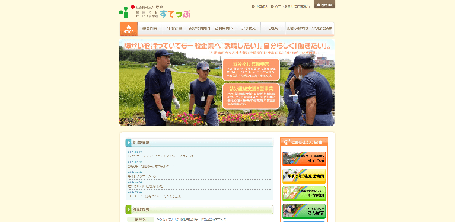Click the 社会福祉法人 巴会 sidebar header
This screenshot has width=455, height=222.
(304, 142)
